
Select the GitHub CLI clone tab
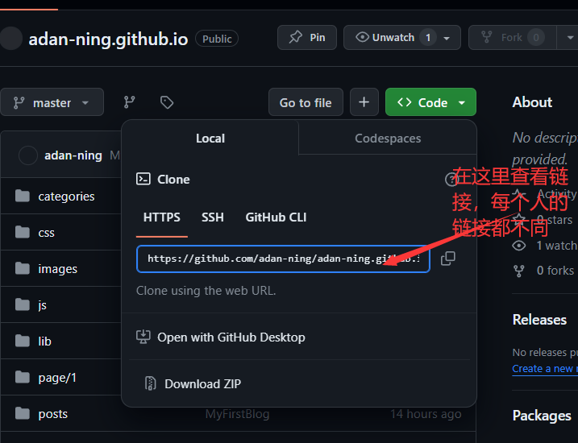pyautogui.click(x=276, y=217)
